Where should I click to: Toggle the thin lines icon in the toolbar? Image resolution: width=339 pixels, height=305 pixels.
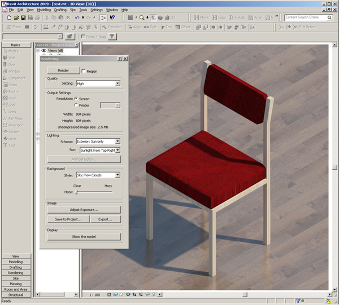point(154,17)
